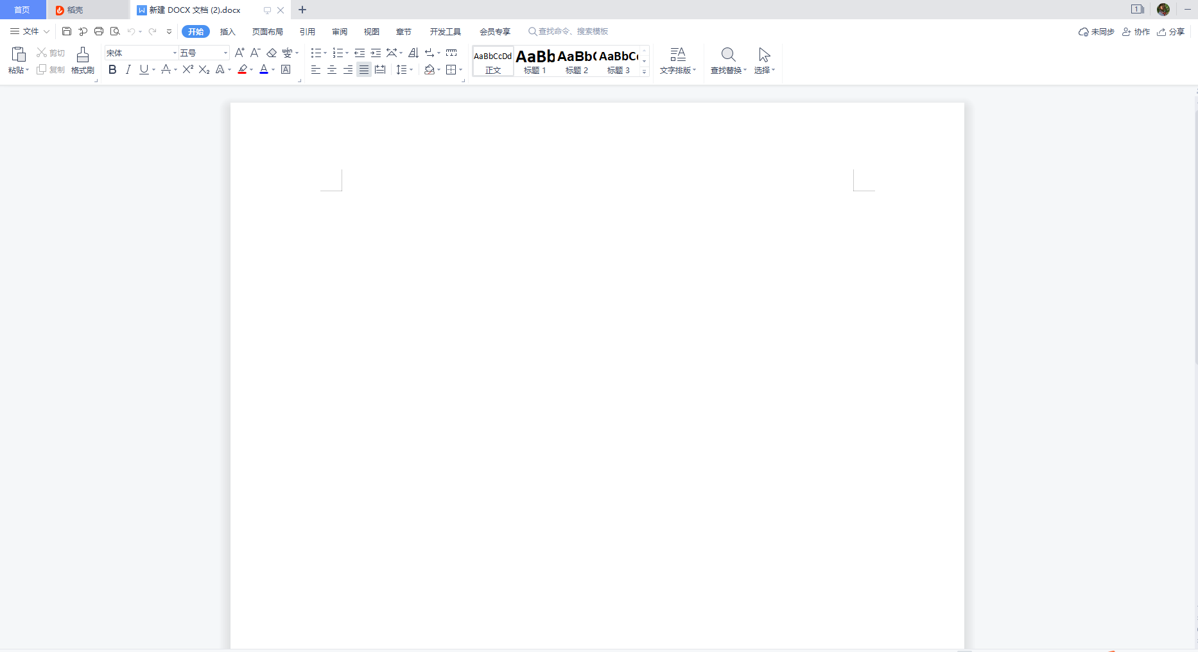Viewport: 1198px width, 652px height.
Task: Click the Sort (A-Z) icon
Action: point(413,53)
